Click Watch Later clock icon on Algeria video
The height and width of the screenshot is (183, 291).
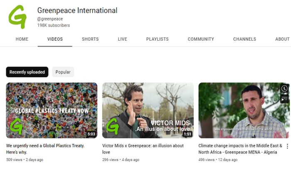point(284,88)
